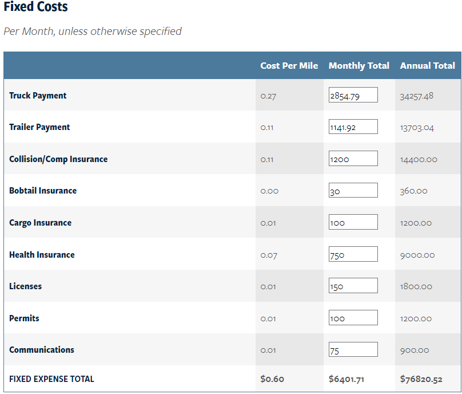Click the Cost Per Mile column header
The width and height of the screenshot is (462, 394).
pos(289,65)
